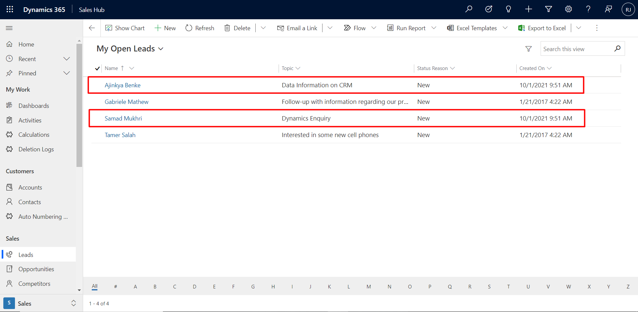Open the Name column header menu
The image size is (638, 312).
pos(132,68)
